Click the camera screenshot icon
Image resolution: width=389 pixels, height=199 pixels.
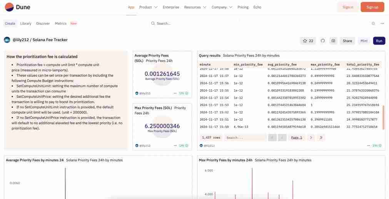(334, 41)
